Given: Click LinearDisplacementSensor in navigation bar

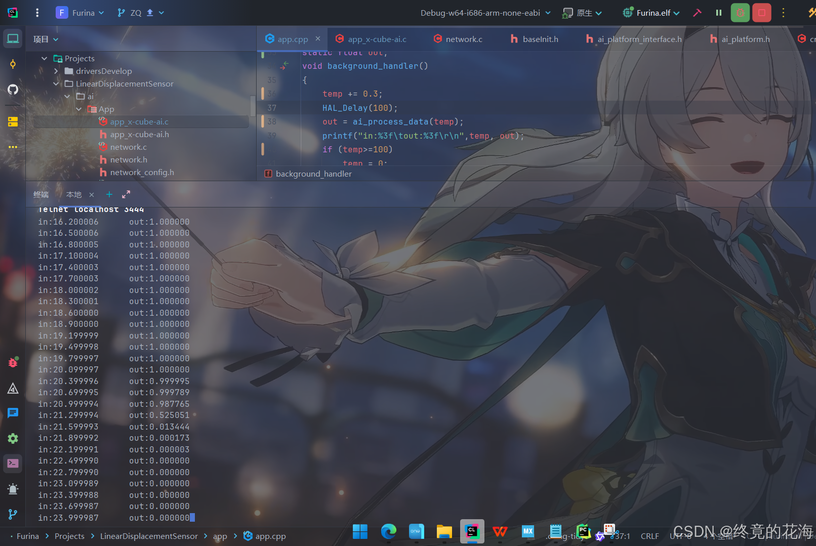Looking at the screenshot, I should (149, 536).
